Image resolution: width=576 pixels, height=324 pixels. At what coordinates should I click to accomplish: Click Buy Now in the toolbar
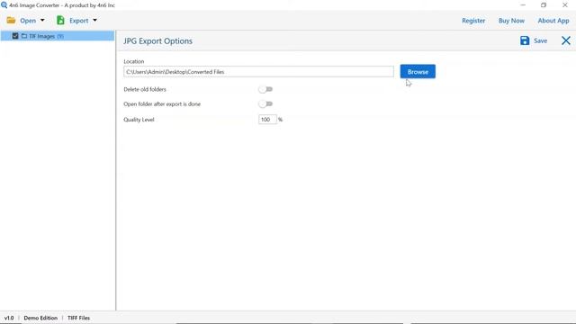tap(511, 21)
